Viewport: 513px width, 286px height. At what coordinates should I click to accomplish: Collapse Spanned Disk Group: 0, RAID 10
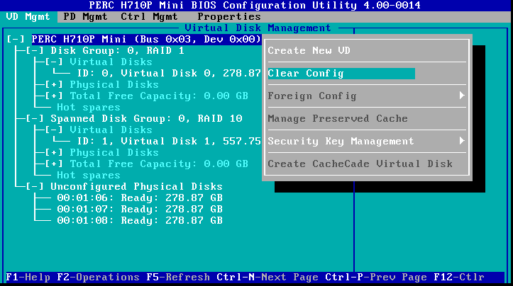click(35, 119)
